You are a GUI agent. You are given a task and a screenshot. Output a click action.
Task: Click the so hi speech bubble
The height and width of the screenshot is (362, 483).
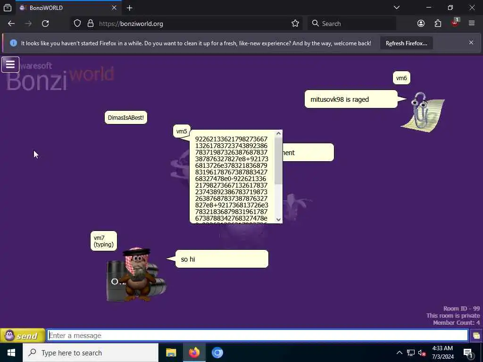click(x=222, y=259)
